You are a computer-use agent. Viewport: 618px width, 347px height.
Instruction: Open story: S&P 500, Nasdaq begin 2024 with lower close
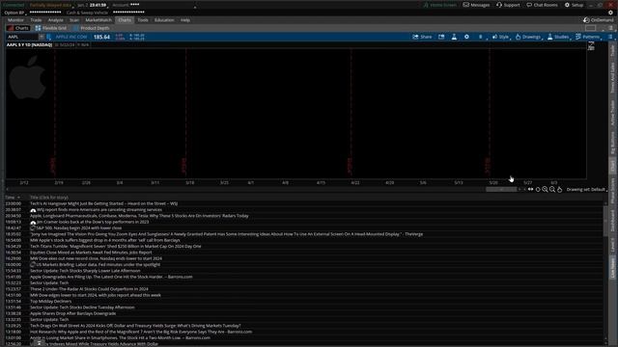(x=79, y=227)
